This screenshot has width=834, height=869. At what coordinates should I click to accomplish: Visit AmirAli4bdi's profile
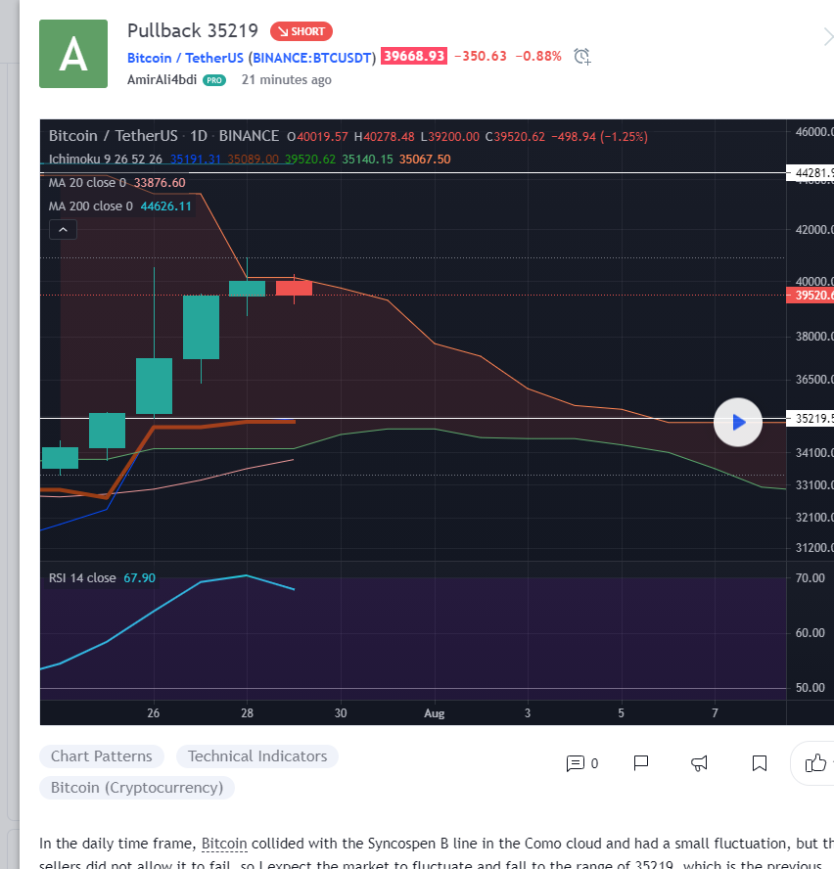pyautogui.click(x=162, y=80)
